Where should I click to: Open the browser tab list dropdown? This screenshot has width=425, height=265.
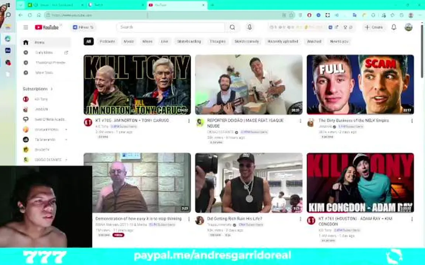(21, 5)
